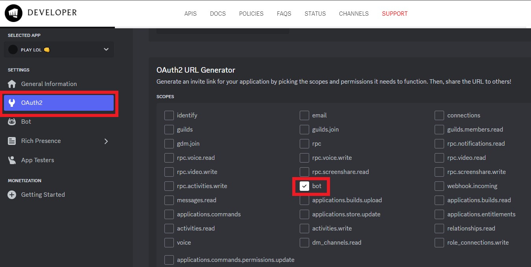Enable the role_connections.write checkbox
The height and width of the screenshot is (267, 531).
coord(439,243)
